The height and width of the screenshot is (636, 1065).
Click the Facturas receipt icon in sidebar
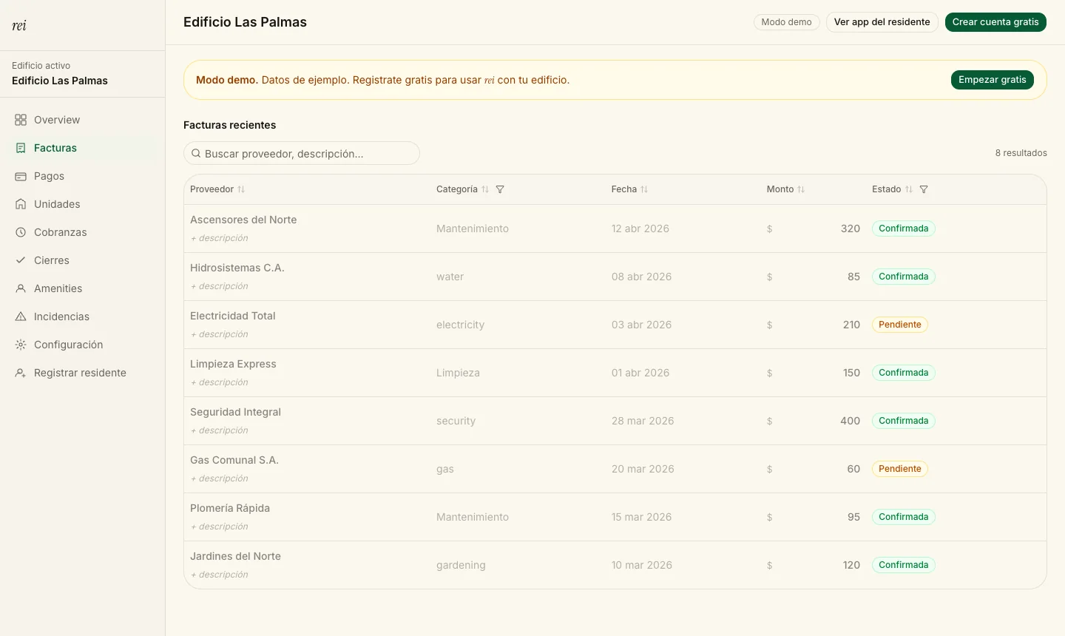point(21,148)
